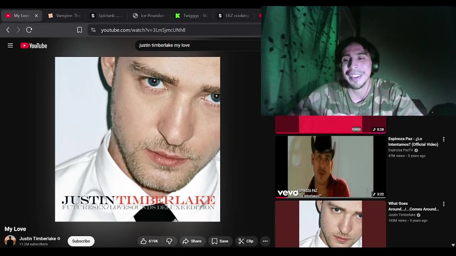Image resolution: width=456 pixels, height=256 pixels.
Task: Click the YouTube search box
Action: coord(198,45)
